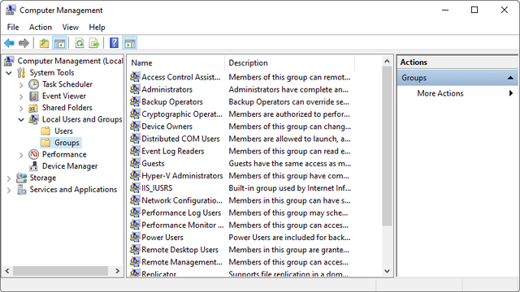Toggle Show/Hide Console Tree toolbar button
The width and height of the screenshot is (520, 292).
click(59, 43)
